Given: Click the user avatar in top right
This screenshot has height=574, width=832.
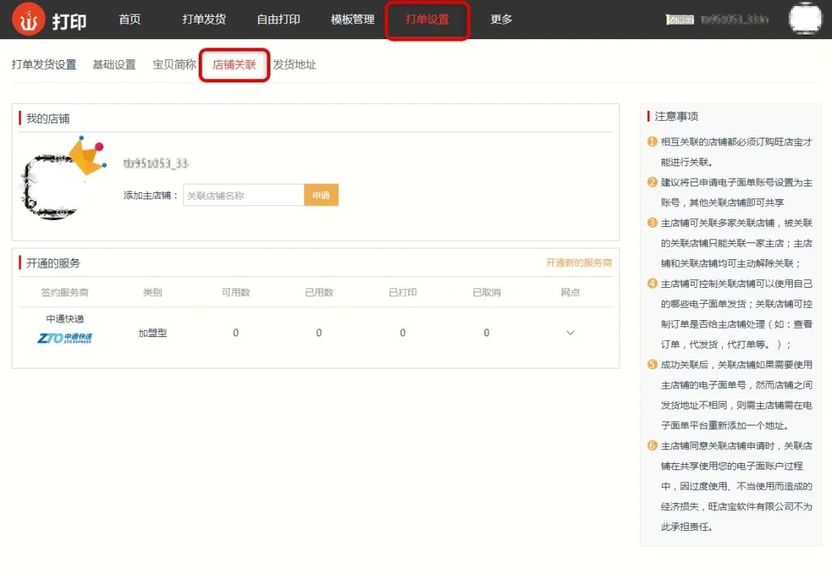Looking at the screenshot, I should [805, 19].
